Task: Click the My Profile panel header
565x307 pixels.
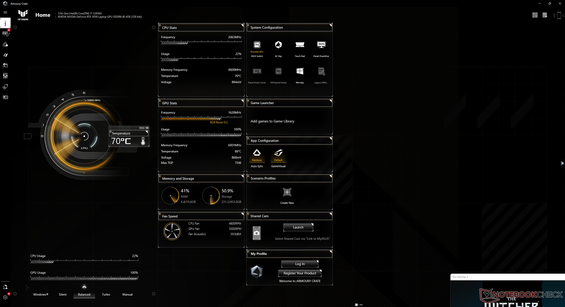Action: pos(290,254)
